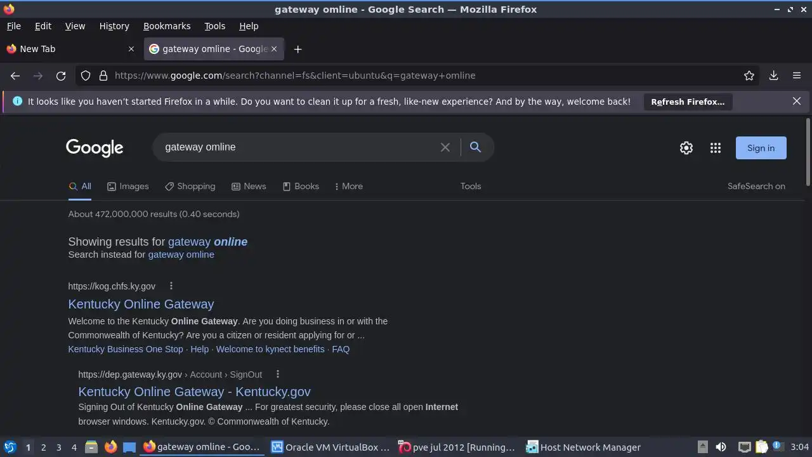812x457 pixels.
Task: Launch Firefox from the taskbar quick launcher
Action: click(110, 447)
